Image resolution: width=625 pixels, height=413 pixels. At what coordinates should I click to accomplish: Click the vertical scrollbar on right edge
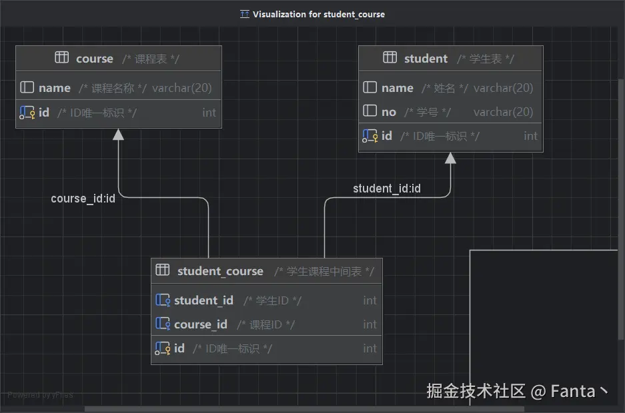point(622,209)
